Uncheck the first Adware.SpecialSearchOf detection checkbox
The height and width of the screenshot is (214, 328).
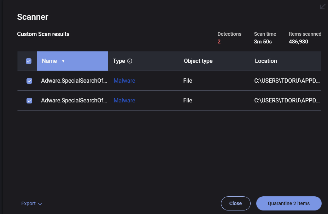(29, 81)
